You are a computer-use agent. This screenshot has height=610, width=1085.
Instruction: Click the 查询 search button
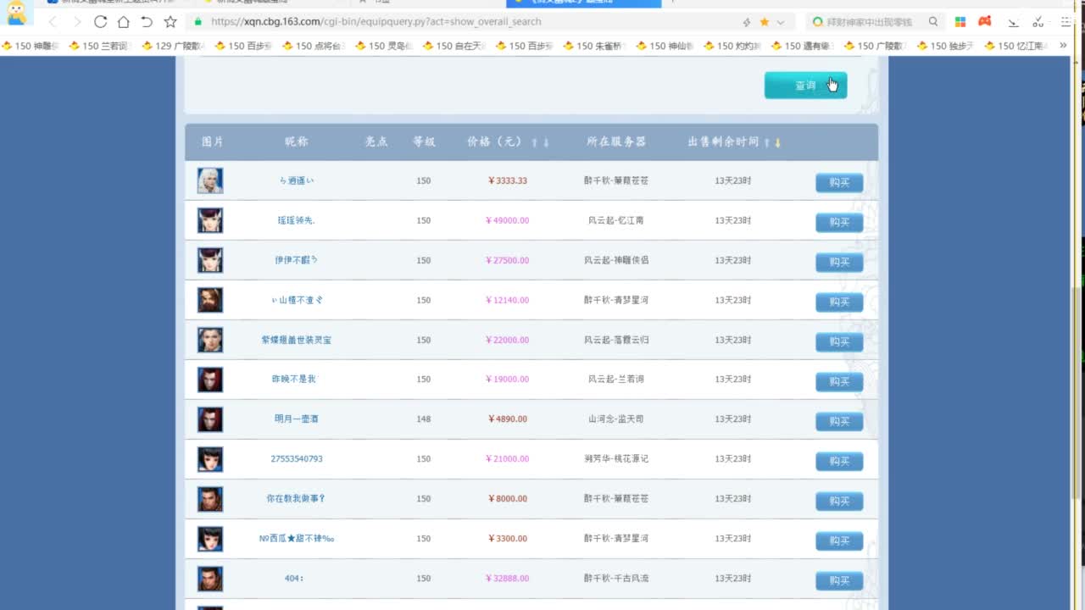point(805,86)
